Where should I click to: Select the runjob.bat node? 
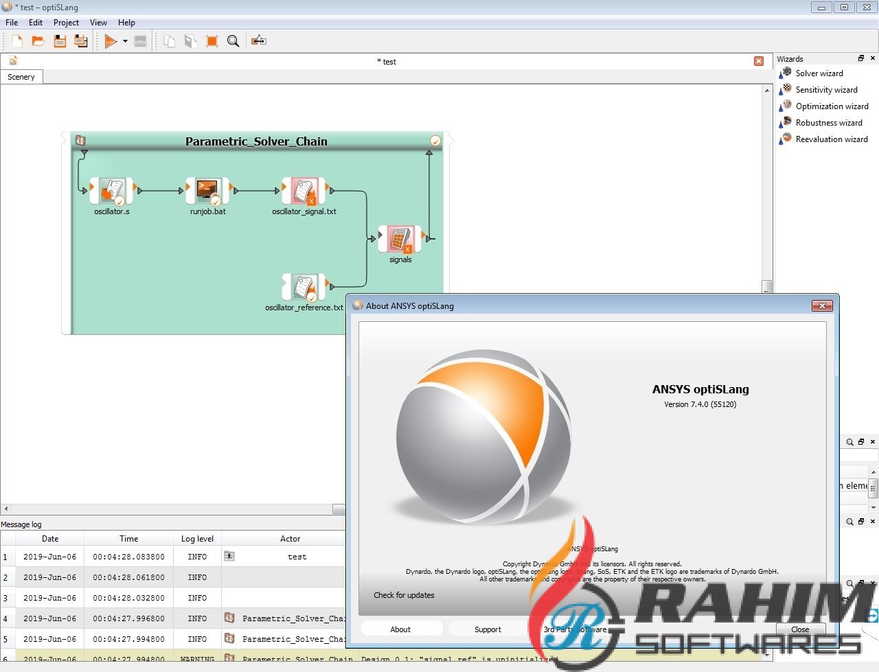pyautogui.click(x=207, y=191)
